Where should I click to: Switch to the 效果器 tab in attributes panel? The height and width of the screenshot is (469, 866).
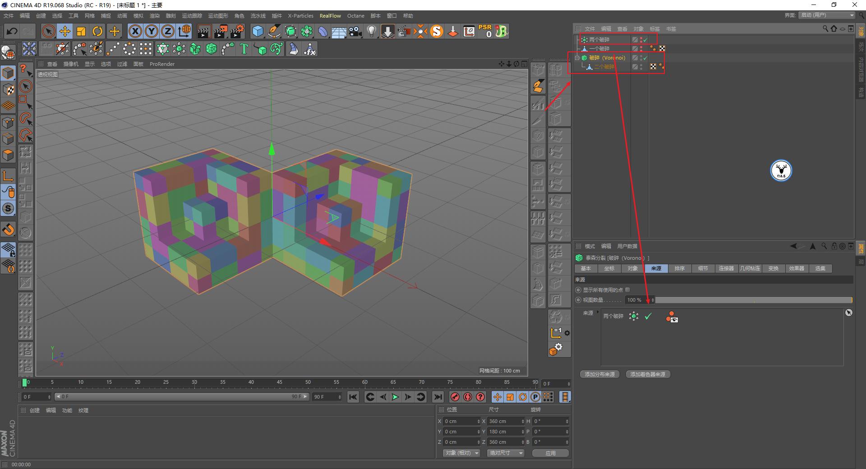click(x=797, y=268)
